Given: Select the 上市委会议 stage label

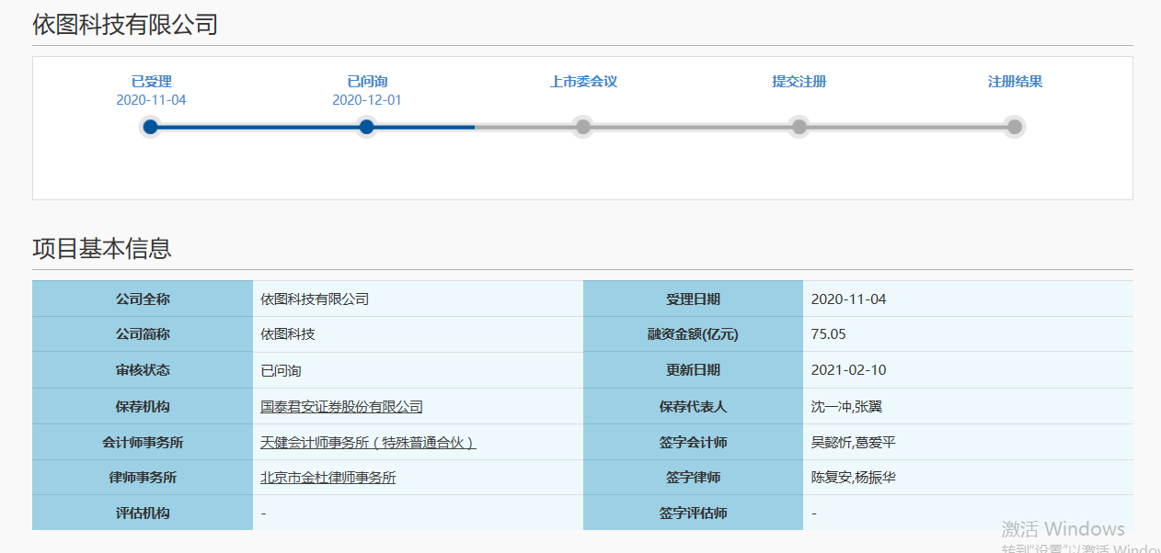Looking at the screenshot, I should pyautogui.click(x=583, y=82).
